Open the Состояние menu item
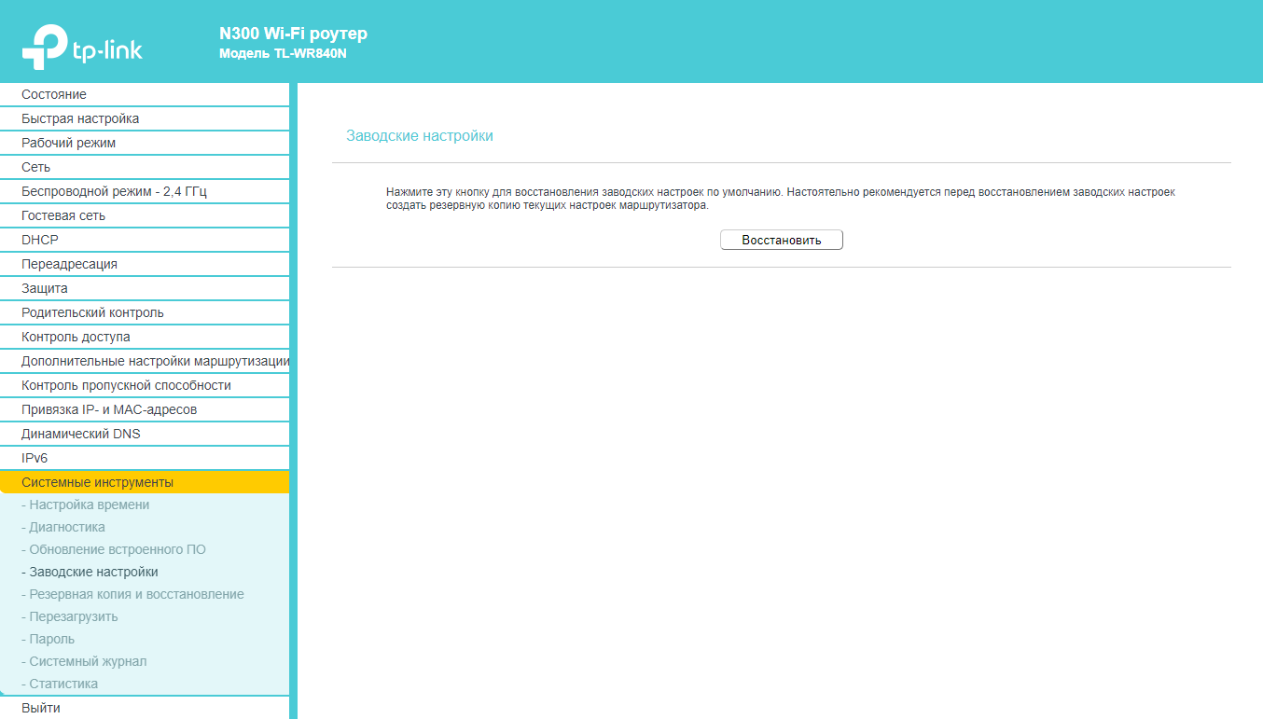 click(x=54, y=94)
